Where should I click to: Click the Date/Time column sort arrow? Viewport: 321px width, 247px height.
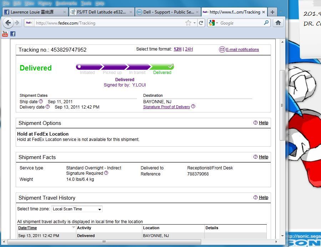[x=73, y=227]
